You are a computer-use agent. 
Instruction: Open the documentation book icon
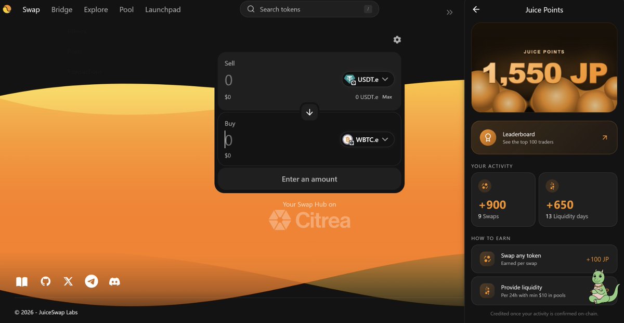point(22,282)
